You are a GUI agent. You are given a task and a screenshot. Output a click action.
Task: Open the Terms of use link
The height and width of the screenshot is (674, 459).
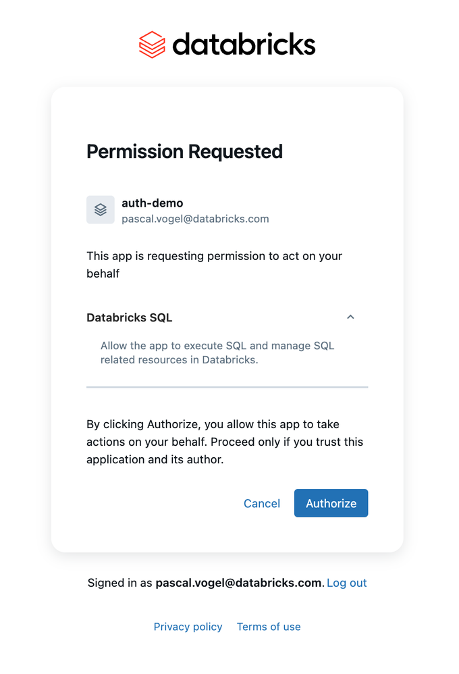pos(269,627)
